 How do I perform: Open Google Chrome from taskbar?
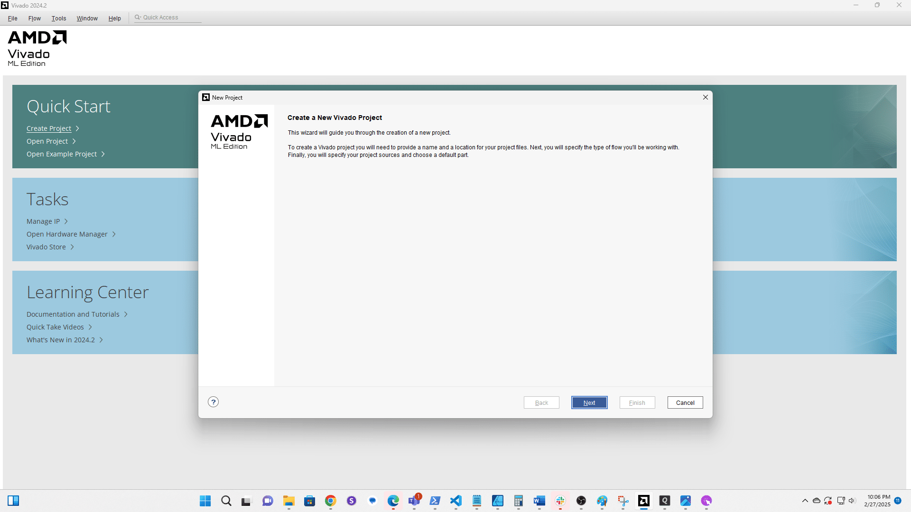pyautogui.click(x=331, y=501)
